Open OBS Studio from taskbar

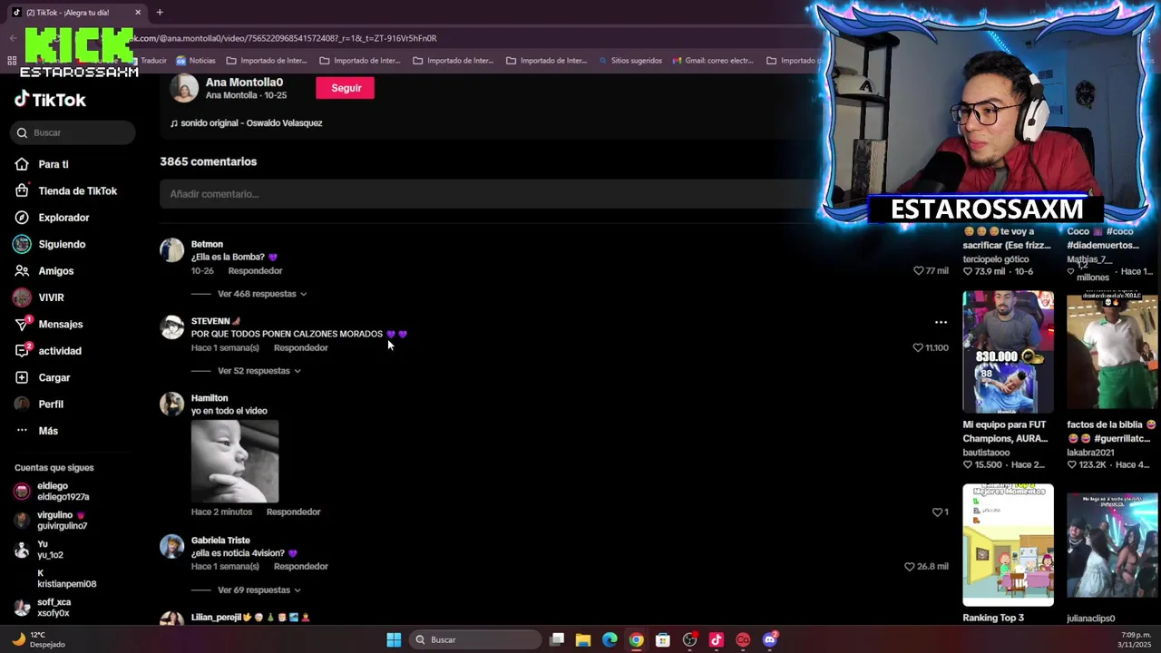coord(690,639)
